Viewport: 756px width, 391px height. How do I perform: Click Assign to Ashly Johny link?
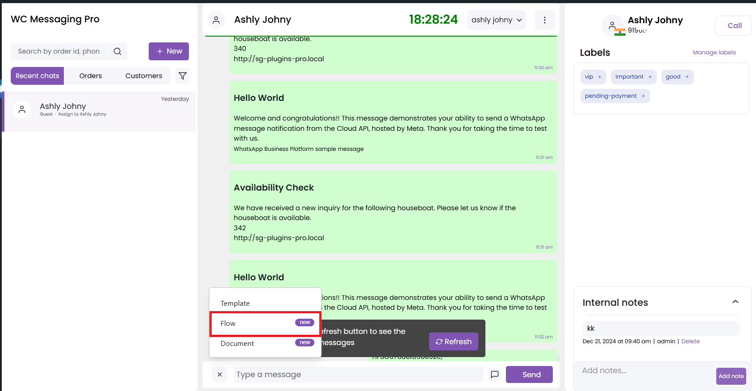click(82, 114)
